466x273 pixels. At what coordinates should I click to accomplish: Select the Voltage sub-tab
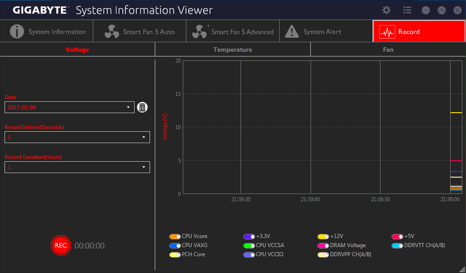(77, 50)
